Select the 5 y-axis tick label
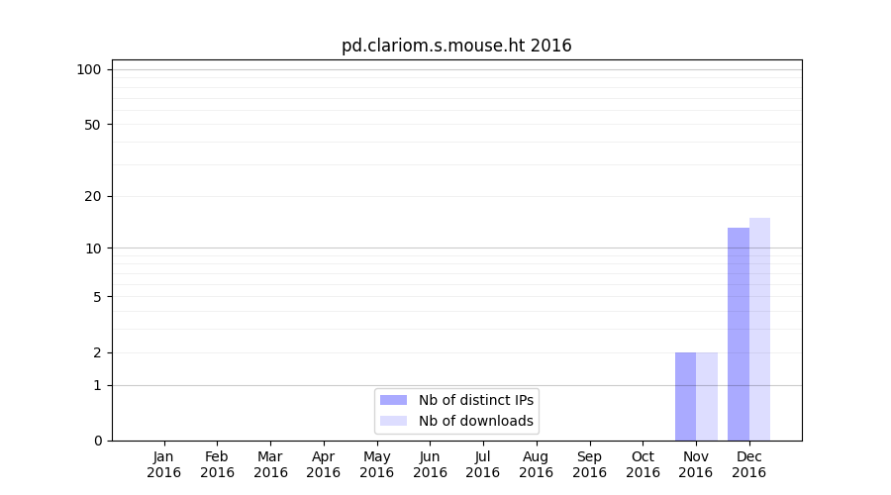891x495 pixels. [x=97, y=296]
